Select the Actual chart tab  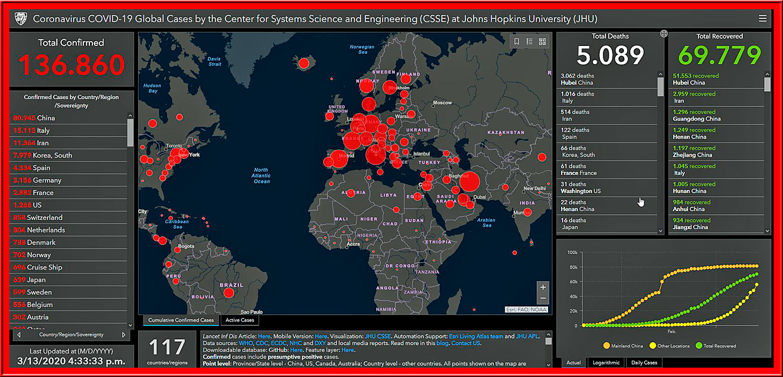click(x=573, y=362)
